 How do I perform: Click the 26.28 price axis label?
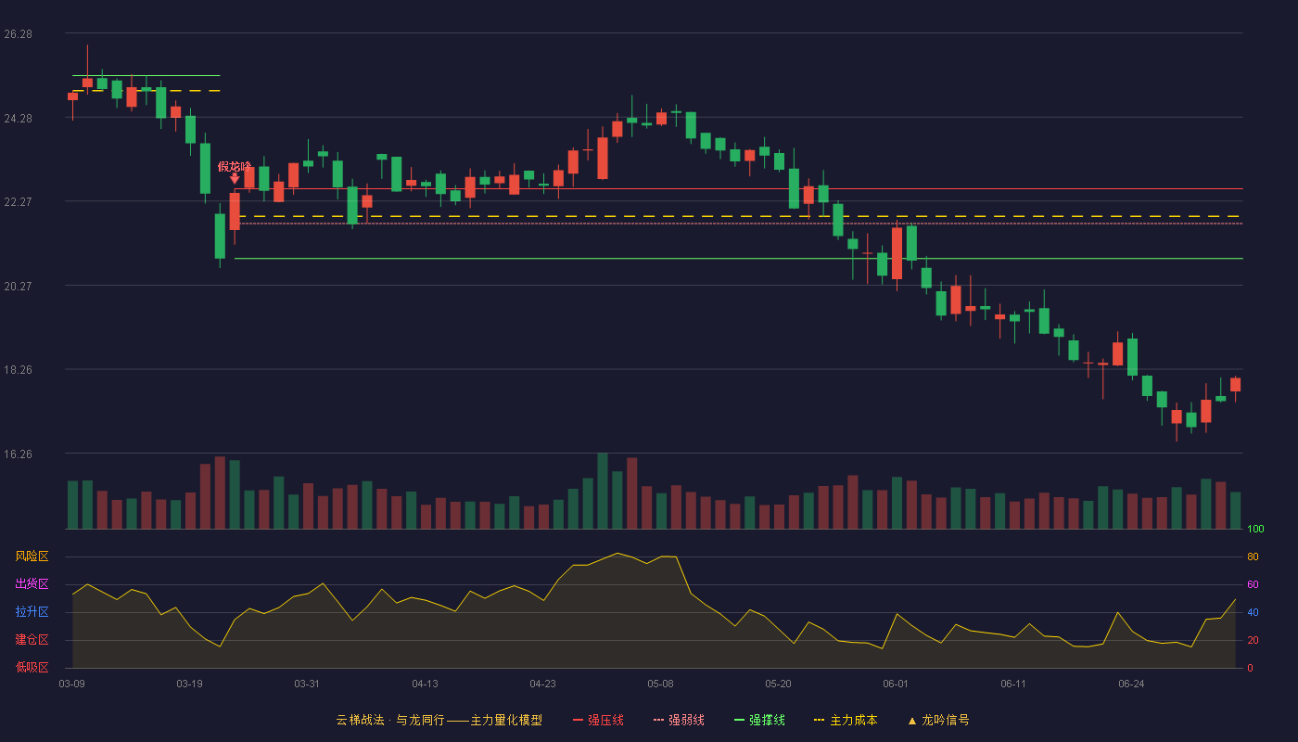click(x=18, y=33)
